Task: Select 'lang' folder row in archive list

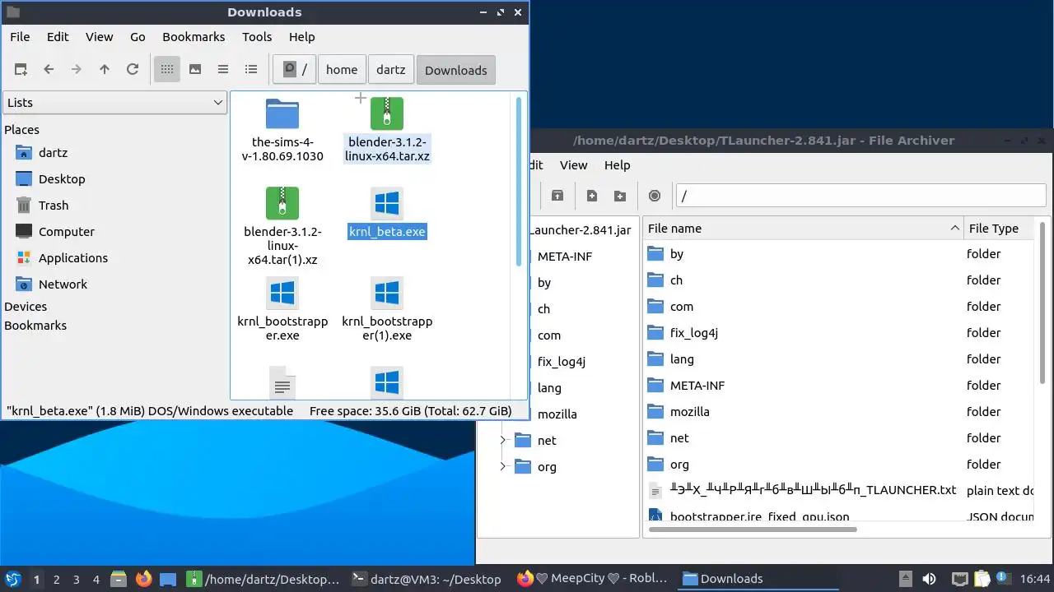Action: pyautogui.click(x=838, y=359)
